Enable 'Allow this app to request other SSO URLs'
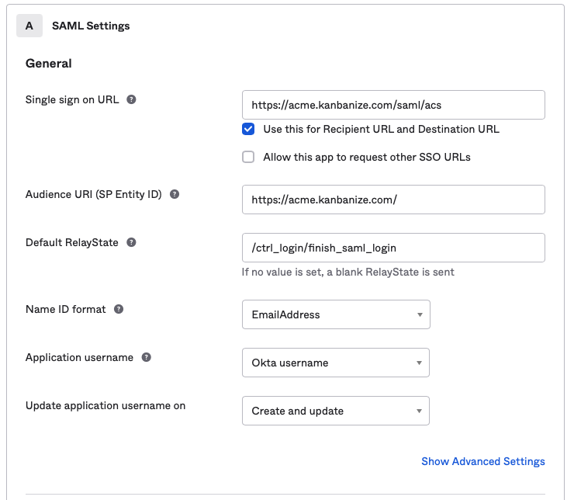 [x=248, y=157]
